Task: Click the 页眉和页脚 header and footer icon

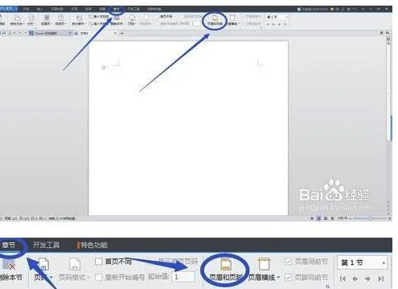Action: pos(226,264)
